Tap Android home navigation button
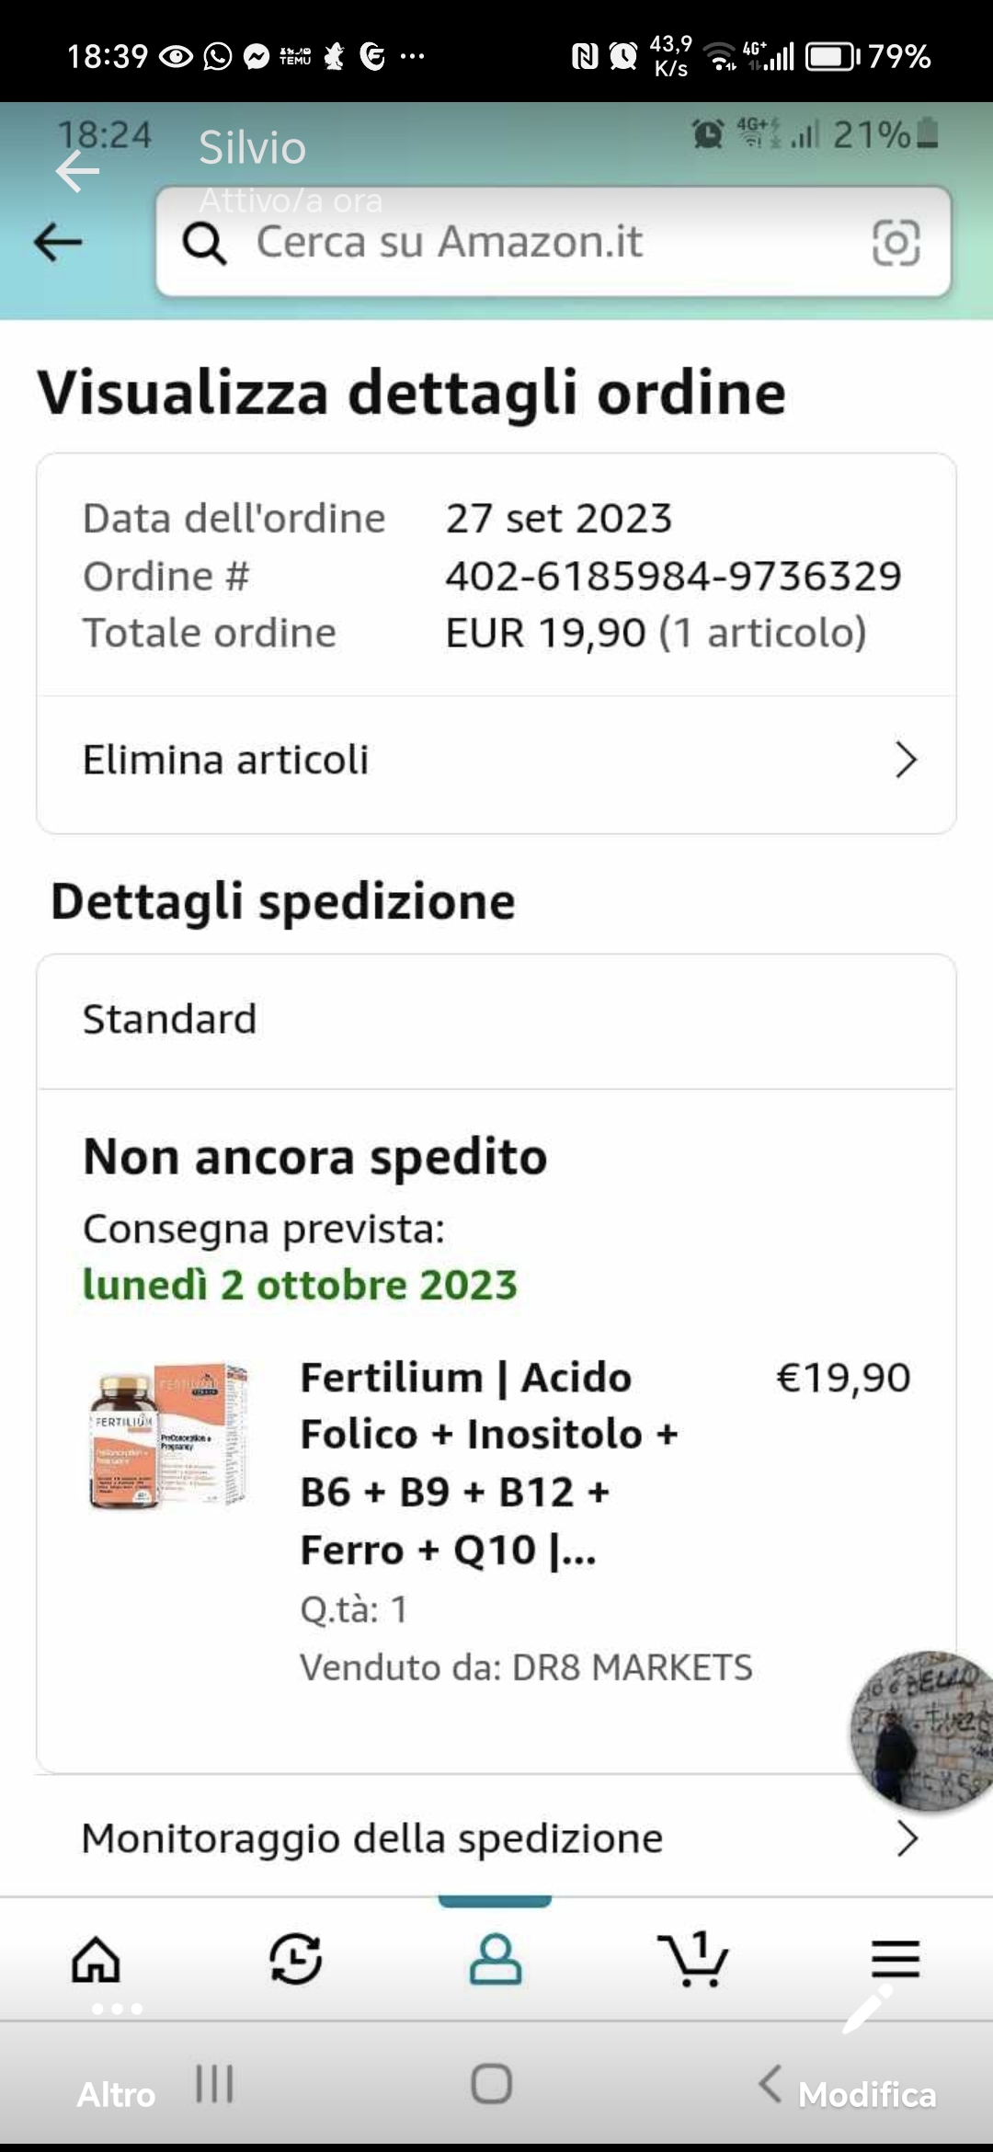993x2152 pixels. tap(492, 2083)
